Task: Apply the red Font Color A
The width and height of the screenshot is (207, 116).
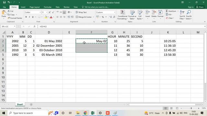Action: pyautogui.click(x=51, y=17)
